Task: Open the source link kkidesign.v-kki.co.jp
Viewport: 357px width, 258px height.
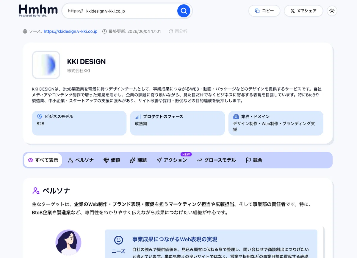Action: 71,31
